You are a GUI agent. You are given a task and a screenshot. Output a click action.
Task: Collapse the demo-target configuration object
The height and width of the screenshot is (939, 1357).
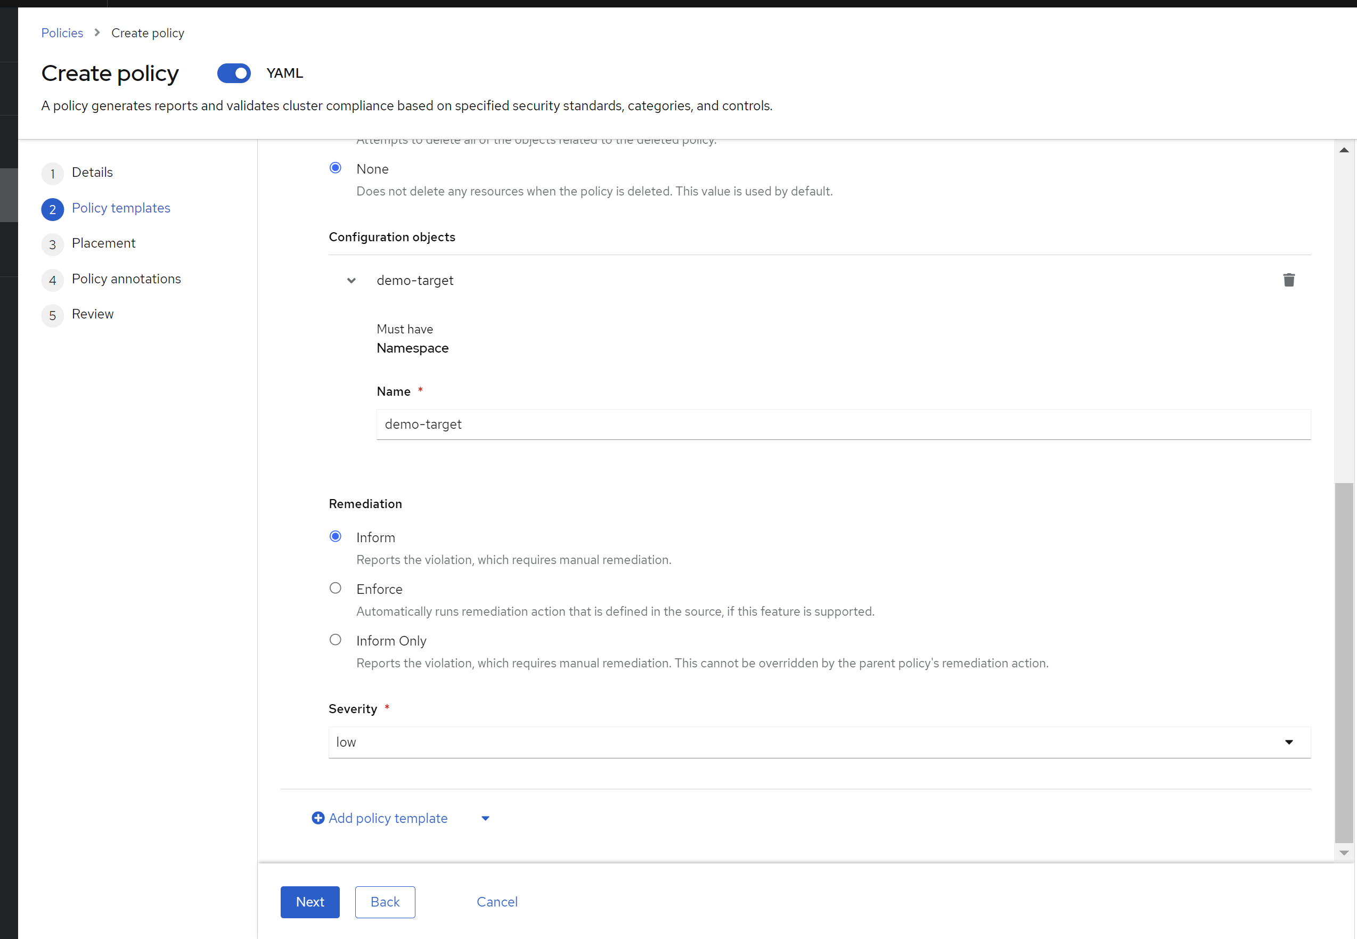pos(351,281)
